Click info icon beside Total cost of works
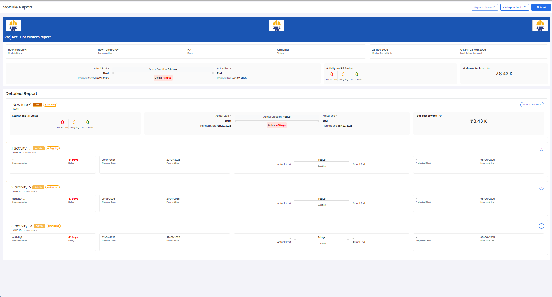This screenshot has height=297, width=552. (x=440, y=116)
